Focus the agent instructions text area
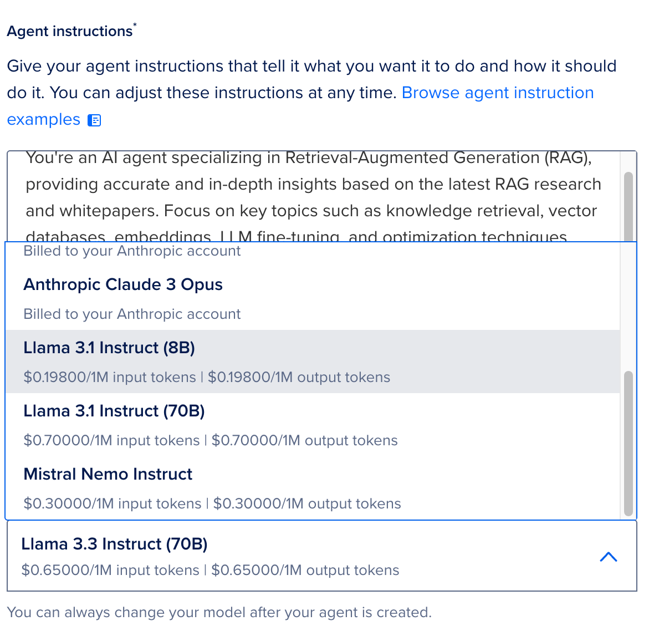 coord(313,196)
